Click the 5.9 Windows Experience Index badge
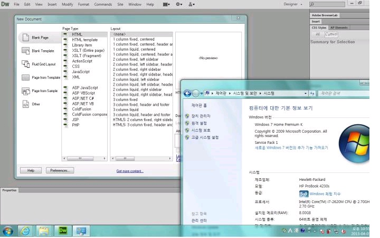Screen dimensions: 380x238 [x=303, y=194]
